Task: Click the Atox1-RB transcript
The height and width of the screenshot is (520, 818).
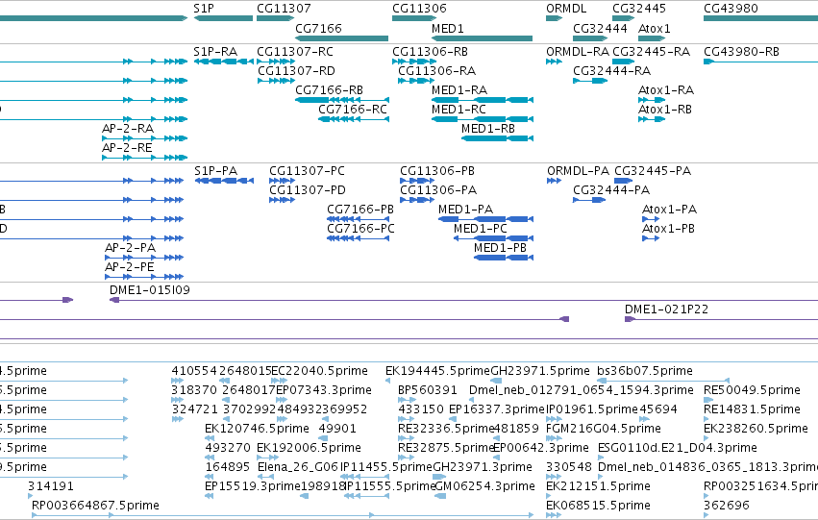Action: [652, 119]
